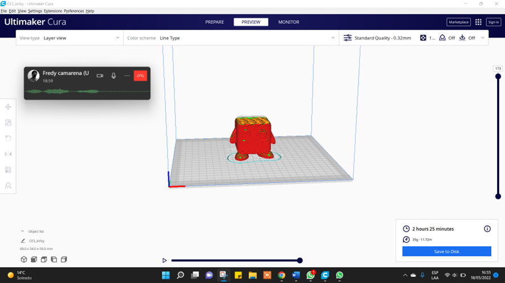Switch to the MONITOR stage
Image resolution: width=505 pixels, height=283 pixels.
[x=288, y=22]
